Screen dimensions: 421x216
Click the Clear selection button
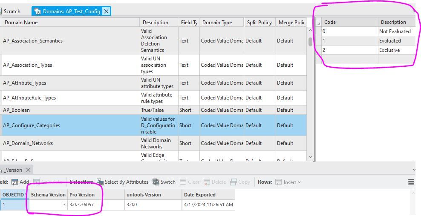coord(190,182)
